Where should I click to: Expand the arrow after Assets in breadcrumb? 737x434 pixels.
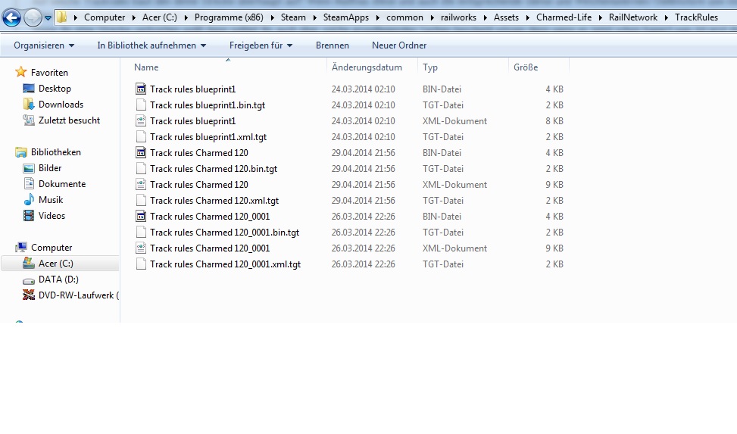point(527,17)
